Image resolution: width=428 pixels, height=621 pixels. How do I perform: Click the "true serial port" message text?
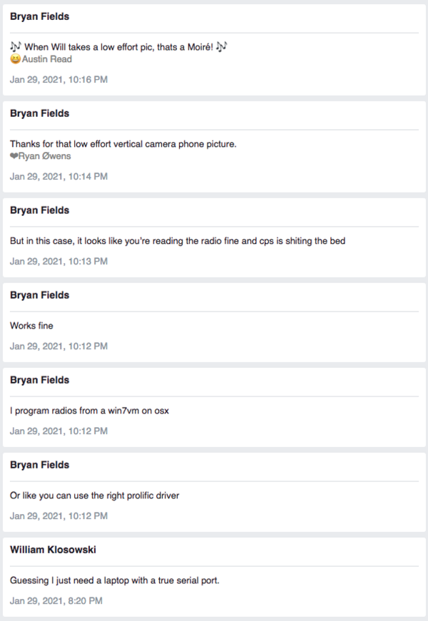(x=115, y=580)
